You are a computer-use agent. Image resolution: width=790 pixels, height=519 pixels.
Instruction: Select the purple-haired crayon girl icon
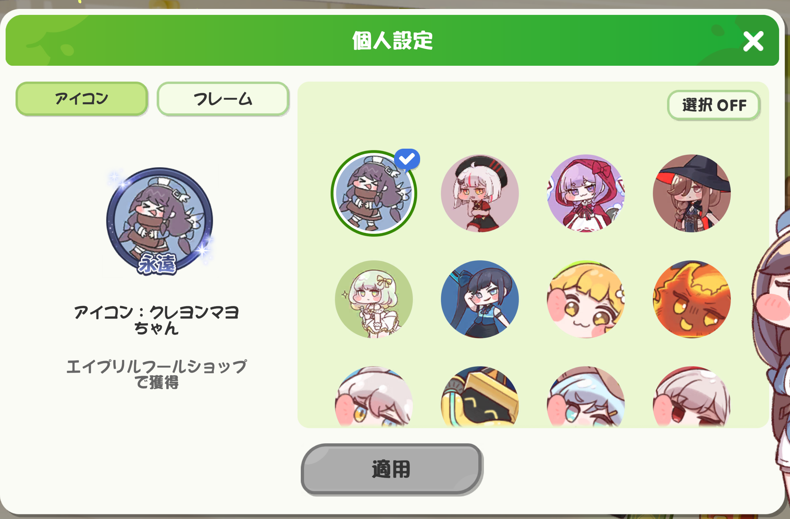coord(374,194)
